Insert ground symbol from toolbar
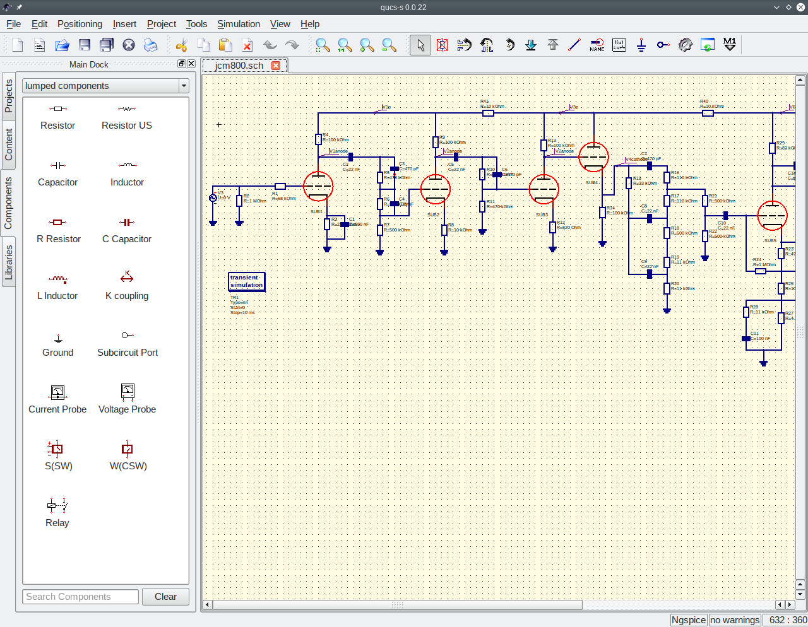Image resolution: width=808 pixels, height=627 pixels. [641, 45]
